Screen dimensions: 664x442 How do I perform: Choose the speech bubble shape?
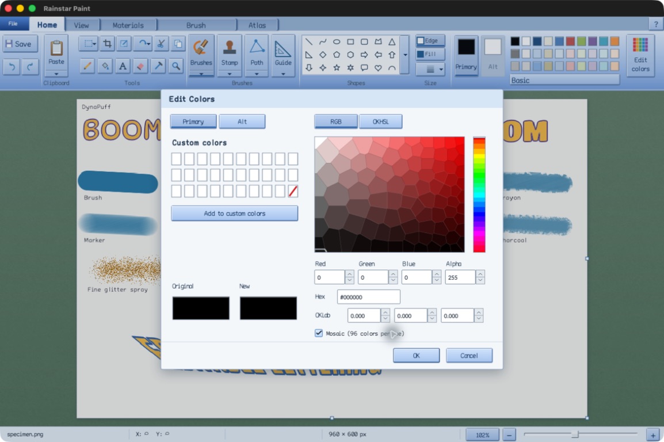pos(364,68)
